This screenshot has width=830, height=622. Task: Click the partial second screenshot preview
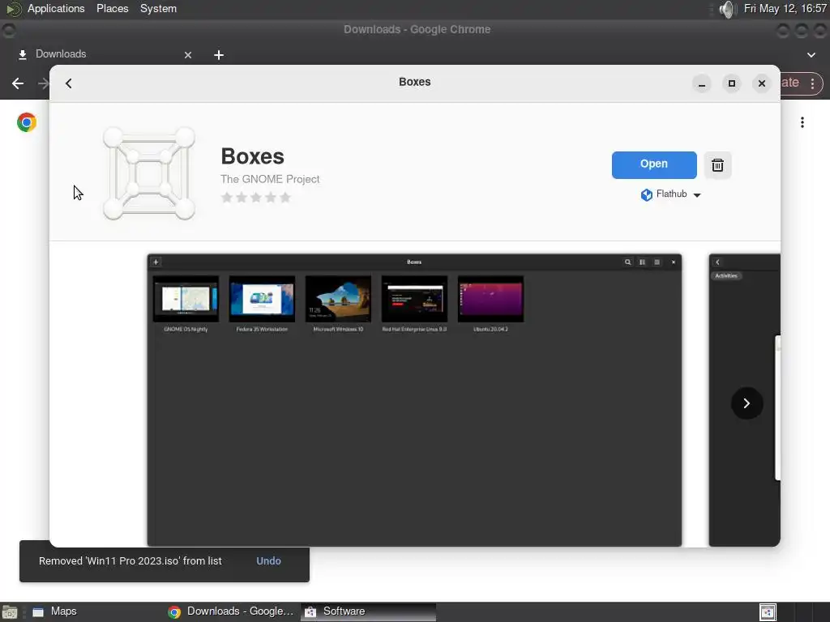[x=744, y=400]
